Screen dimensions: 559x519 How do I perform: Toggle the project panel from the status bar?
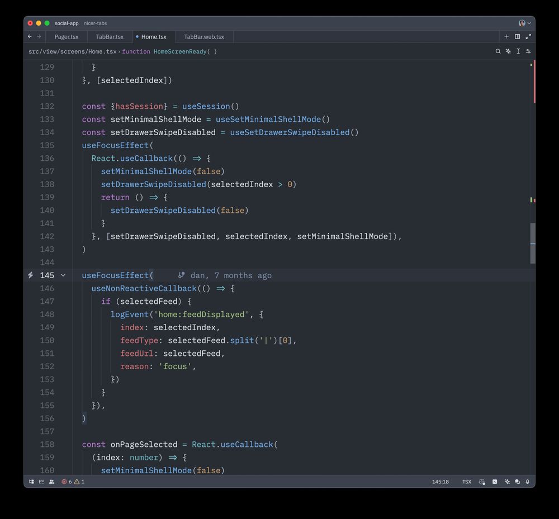point(31,482)
